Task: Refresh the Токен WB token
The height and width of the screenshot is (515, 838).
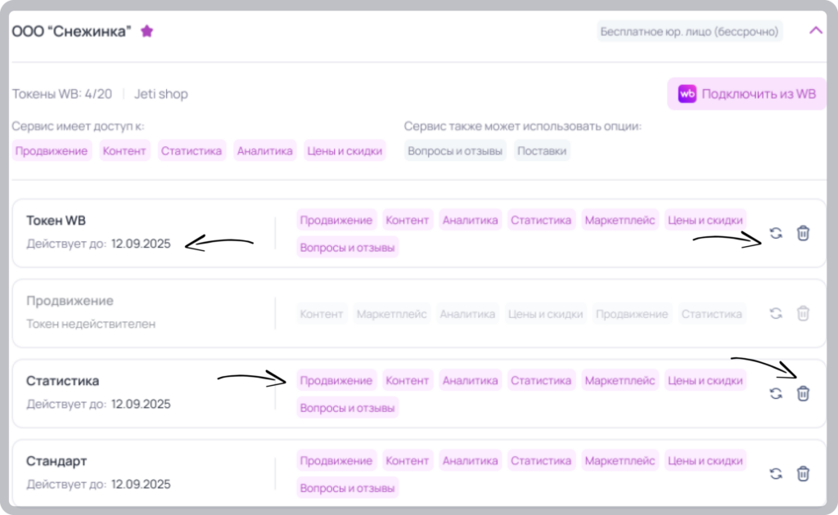Action: 776,233
